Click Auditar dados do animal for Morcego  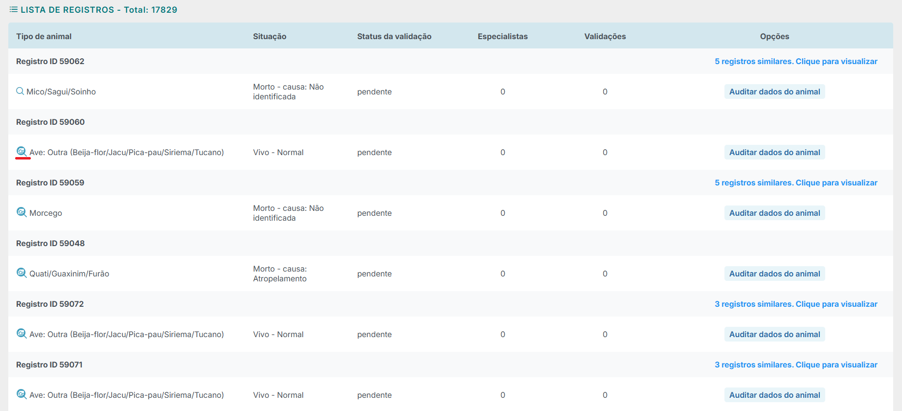point(774,213)
